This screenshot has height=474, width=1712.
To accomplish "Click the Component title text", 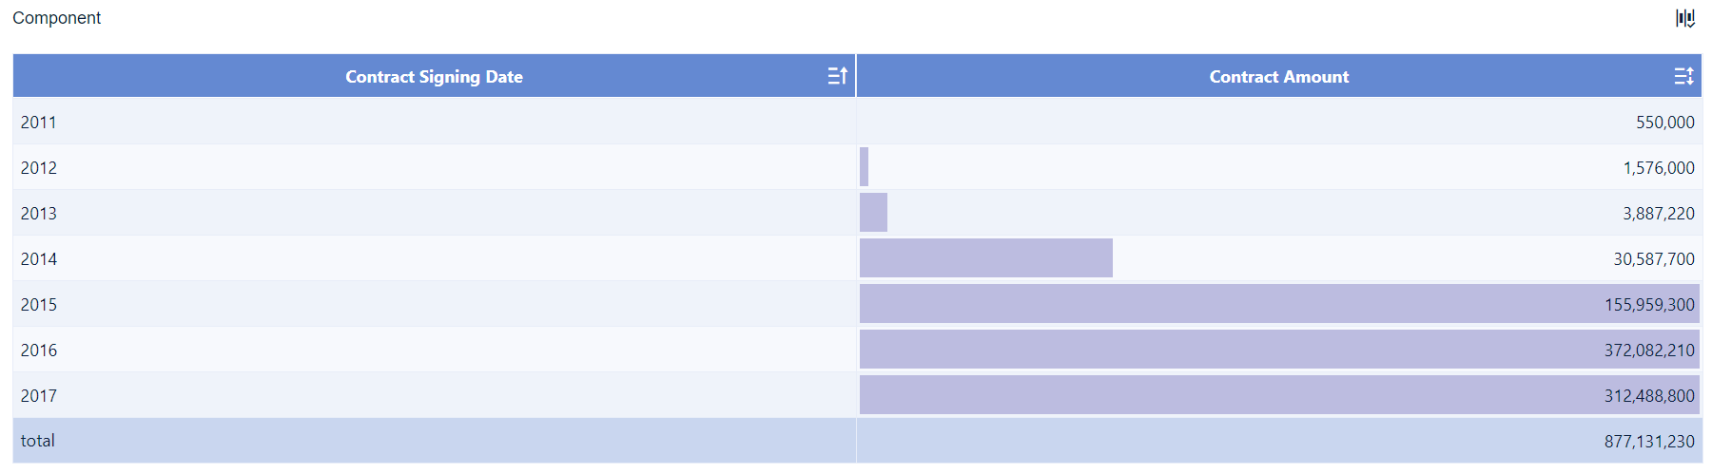I will [x=57, y=18].
